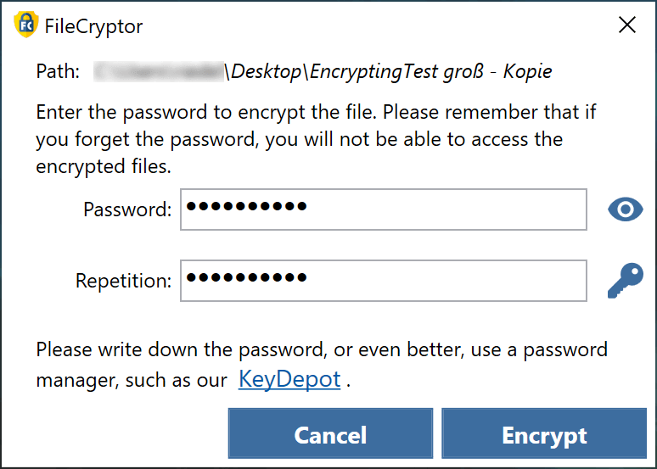
Task: Click the "Path:" label
Action: point(58,72)
